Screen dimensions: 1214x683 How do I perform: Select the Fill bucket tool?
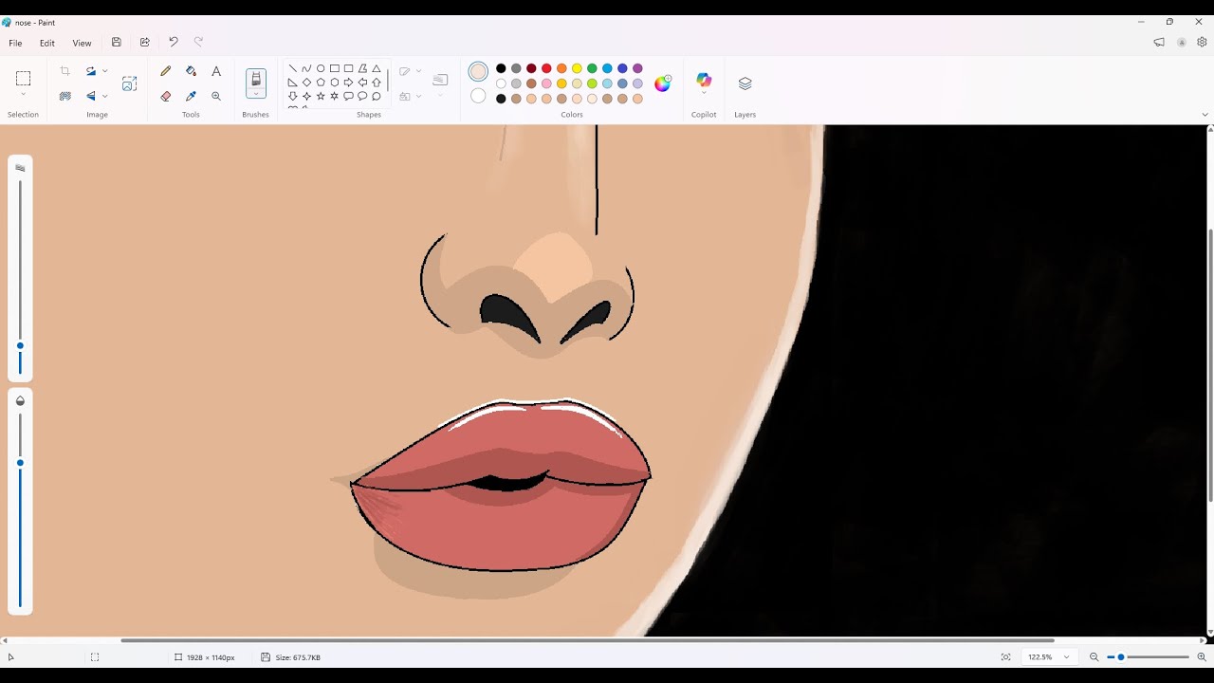coord(191,71)
